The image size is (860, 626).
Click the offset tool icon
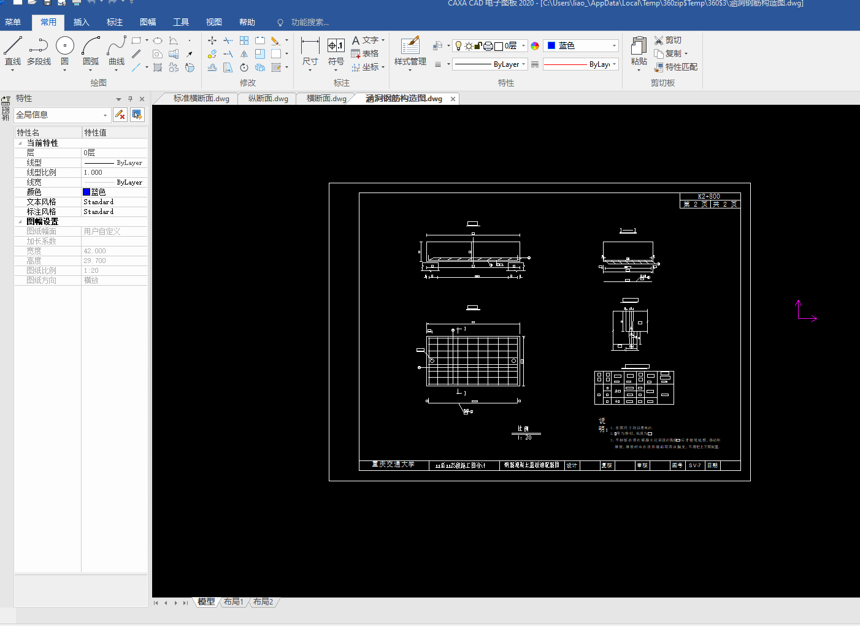pos(212,67)
